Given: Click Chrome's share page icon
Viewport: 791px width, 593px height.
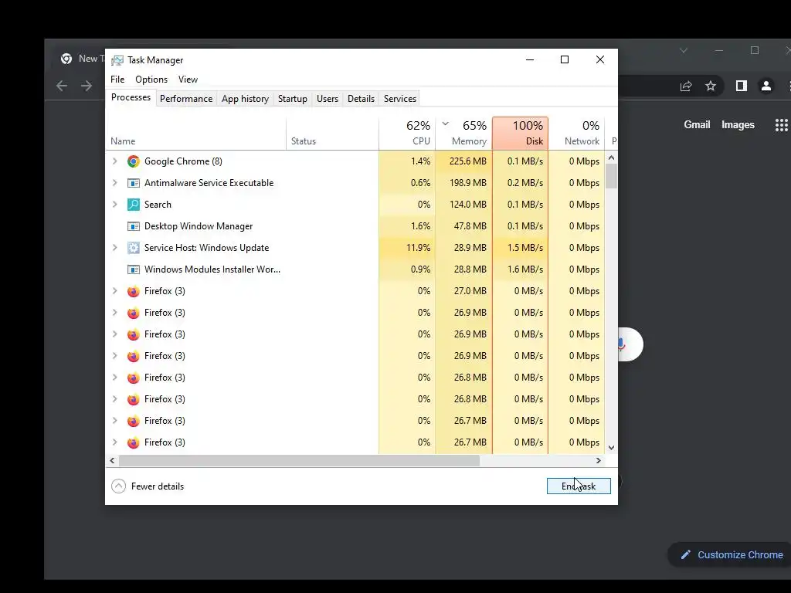Looking at the screenshot, I should click(x=686, y=86).
